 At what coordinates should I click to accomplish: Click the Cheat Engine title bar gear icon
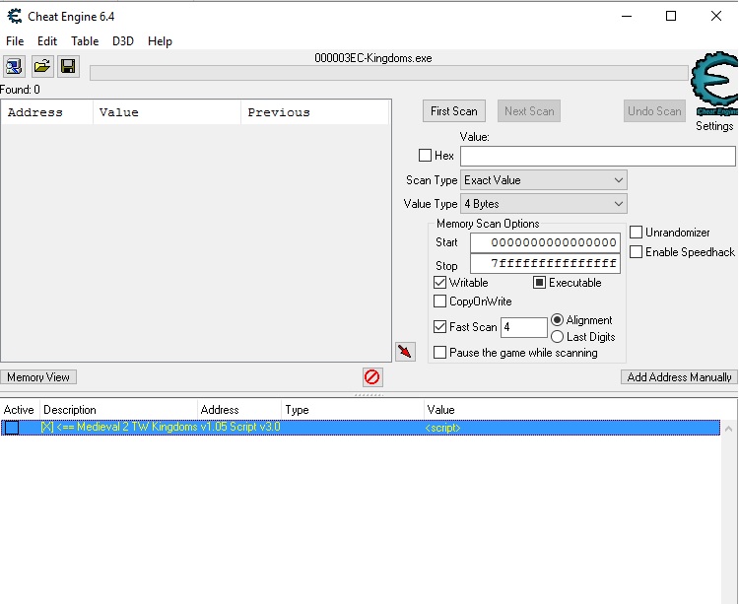coord(15,16)
